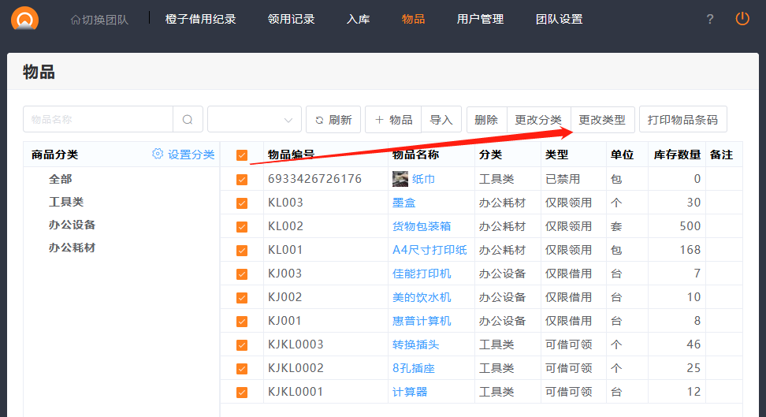Click the search magnifier icon
Image resolution: width=766 pixels, height=417 pixels.
pyautogui.click(x=188, y=120)
